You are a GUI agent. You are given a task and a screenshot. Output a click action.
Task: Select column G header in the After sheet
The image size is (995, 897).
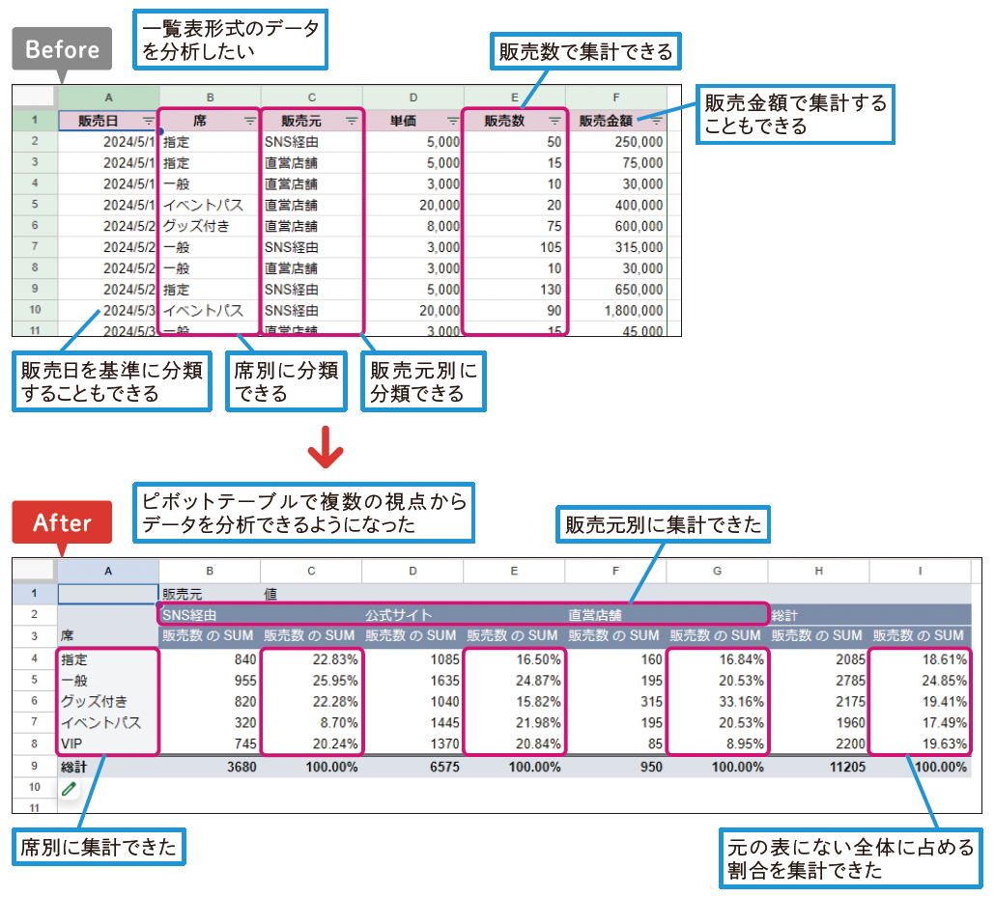click(717, 571)
